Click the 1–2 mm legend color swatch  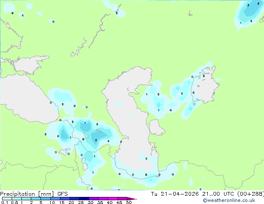pyautogui.click(x=26, y=199)
